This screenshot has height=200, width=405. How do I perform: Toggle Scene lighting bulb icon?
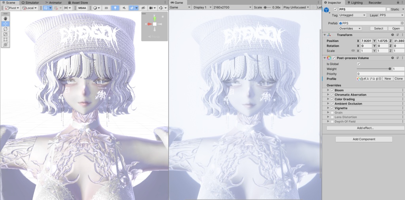coord(115,8)
